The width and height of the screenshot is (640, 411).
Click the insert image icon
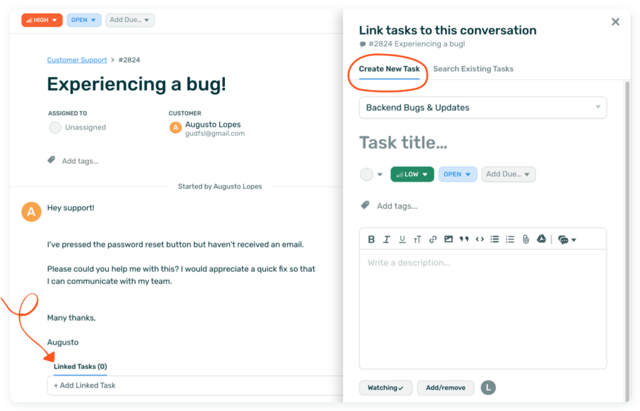[x=448, y=239]
